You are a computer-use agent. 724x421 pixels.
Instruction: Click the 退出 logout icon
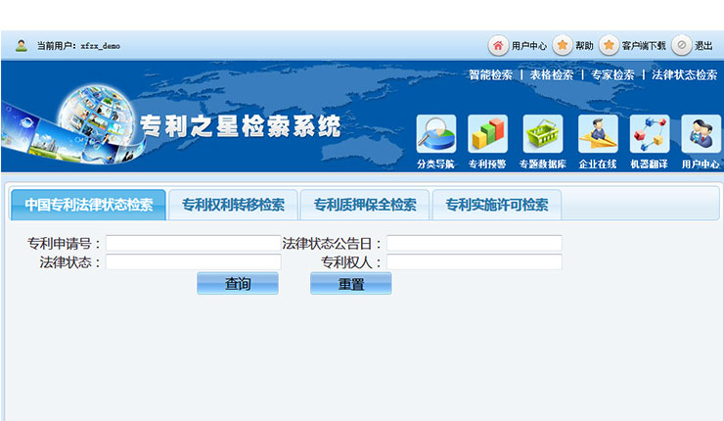(682, 46)
